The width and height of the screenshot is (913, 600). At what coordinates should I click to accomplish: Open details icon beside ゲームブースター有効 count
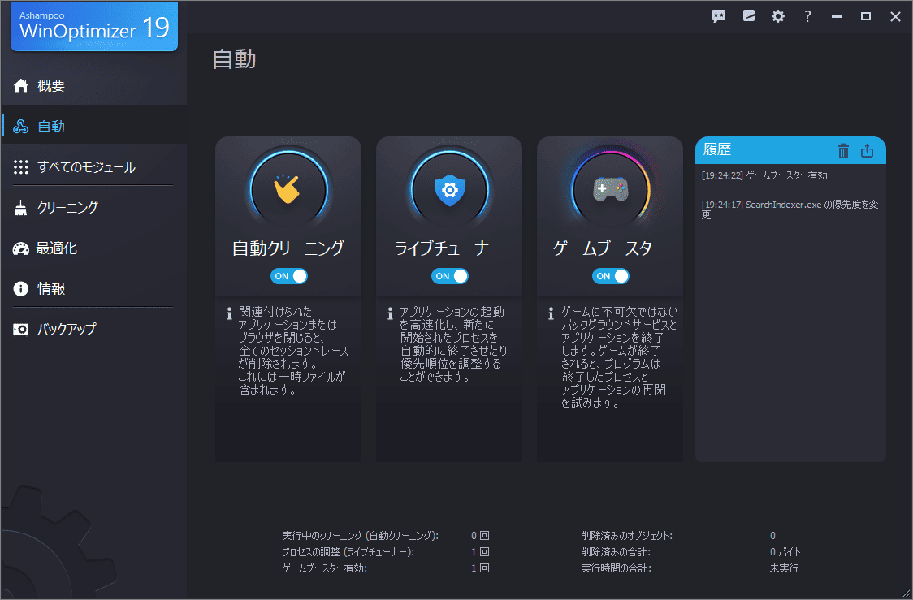click(484, 568)
